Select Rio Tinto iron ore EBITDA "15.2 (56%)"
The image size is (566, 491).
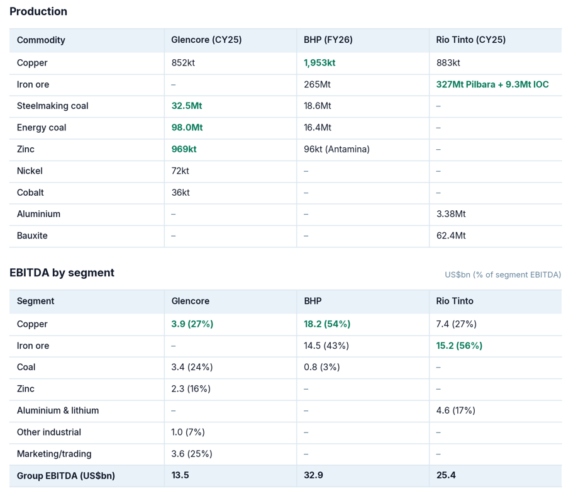coord(459,346)
